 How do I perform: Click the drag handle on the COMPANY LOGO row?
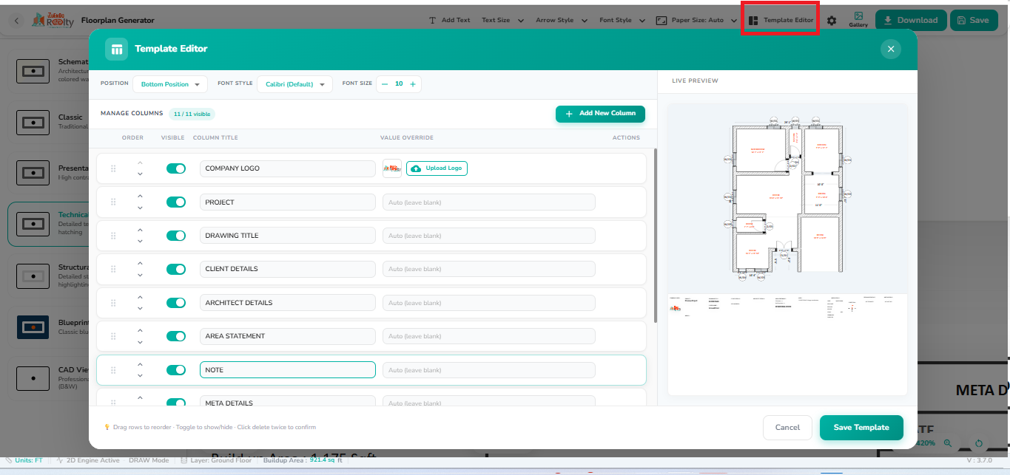[x=113, y=168]
